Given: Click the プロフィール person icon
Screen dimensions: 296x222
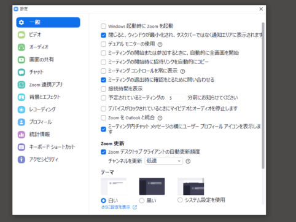Looking at the screenshot, I should [21, 122].
